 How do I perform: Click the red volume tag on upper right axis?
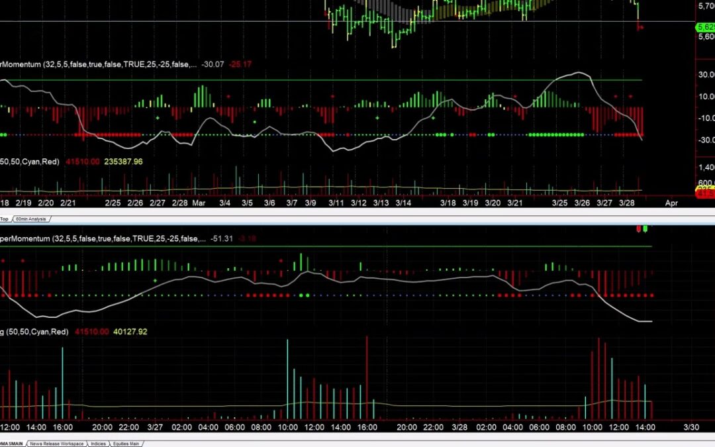[x=706, y=194]
